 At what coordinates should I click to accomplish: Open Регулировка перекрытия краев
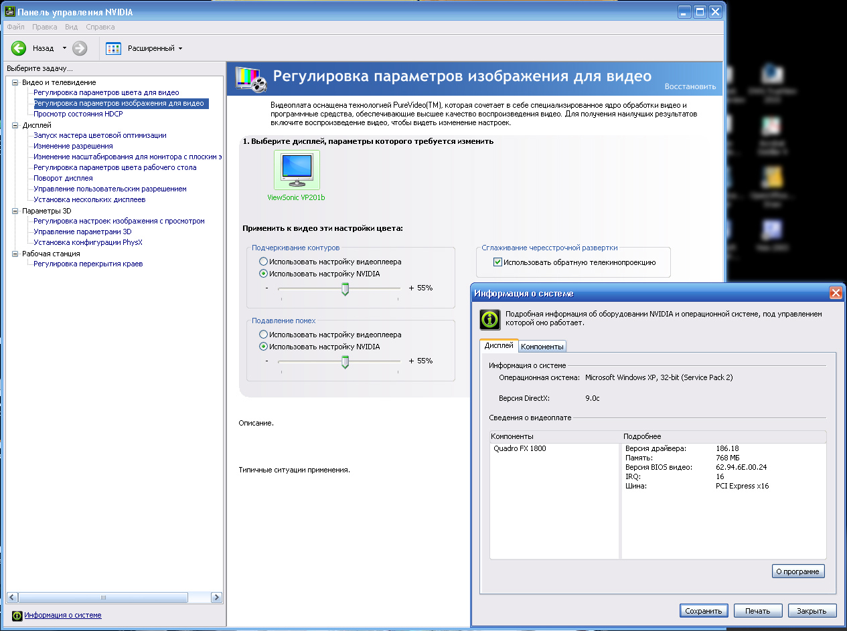[88, 264]
